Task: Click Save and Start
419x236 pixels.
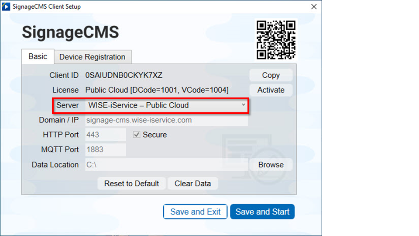Action: point(262,212)
